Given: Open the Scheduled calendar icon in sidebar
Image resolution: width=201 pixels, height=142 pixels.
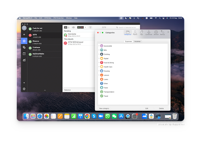Looking at the screenshot, I should click(24, 54).
